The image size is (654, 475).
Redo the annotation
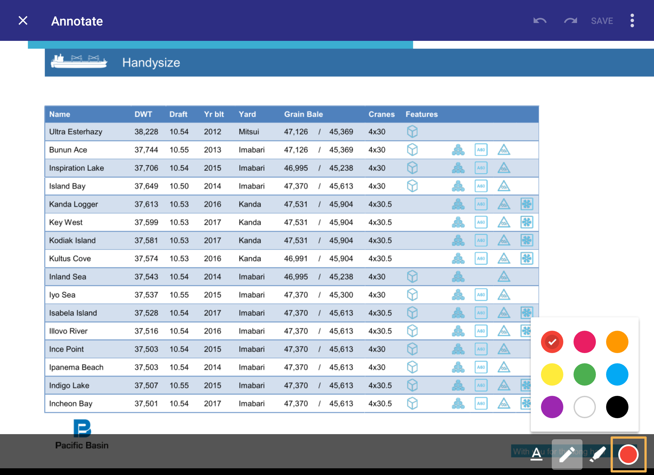pos(570,21)
